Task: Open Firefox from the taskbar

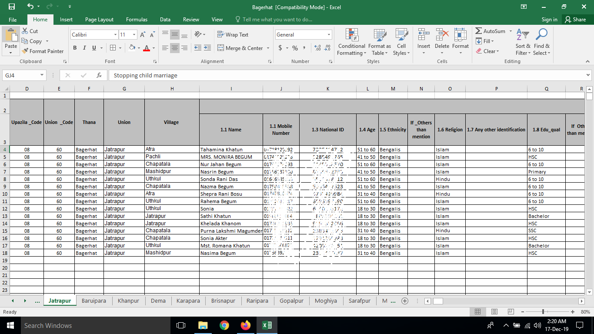Action: click(x=246, y=325)
